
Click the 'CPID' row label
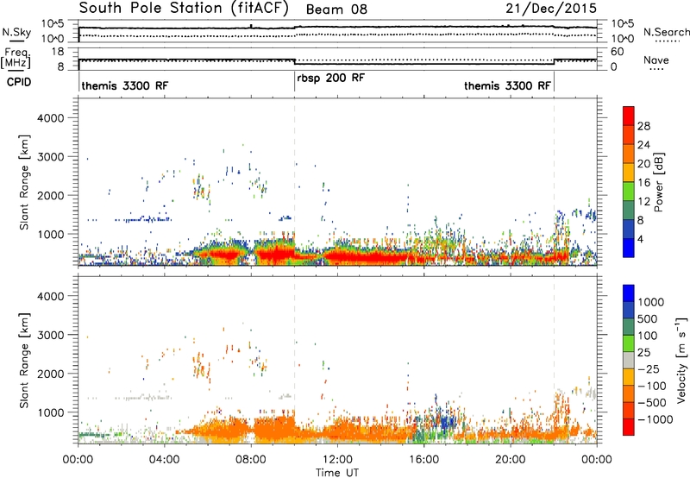pos(19,82)
